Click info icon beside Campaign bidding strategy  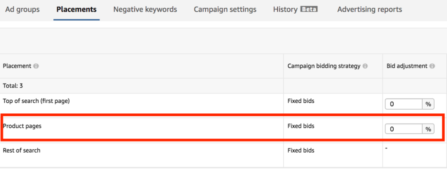(365, 66)
